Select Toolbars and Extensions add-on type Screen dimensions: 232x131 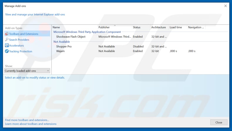point(27,34)
